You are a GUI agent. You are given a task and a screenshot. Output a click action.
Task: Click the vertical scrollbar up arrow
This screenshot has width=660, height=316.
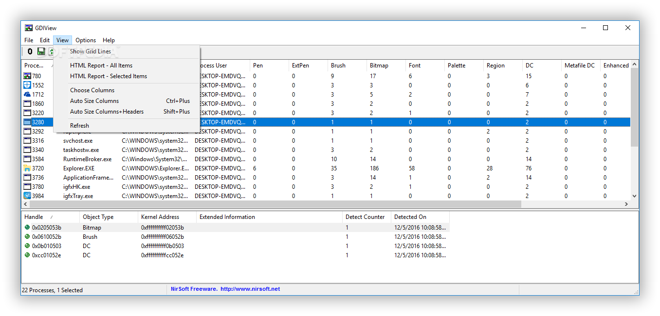pos(634,65)
